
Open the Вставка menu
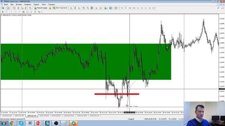19,5
